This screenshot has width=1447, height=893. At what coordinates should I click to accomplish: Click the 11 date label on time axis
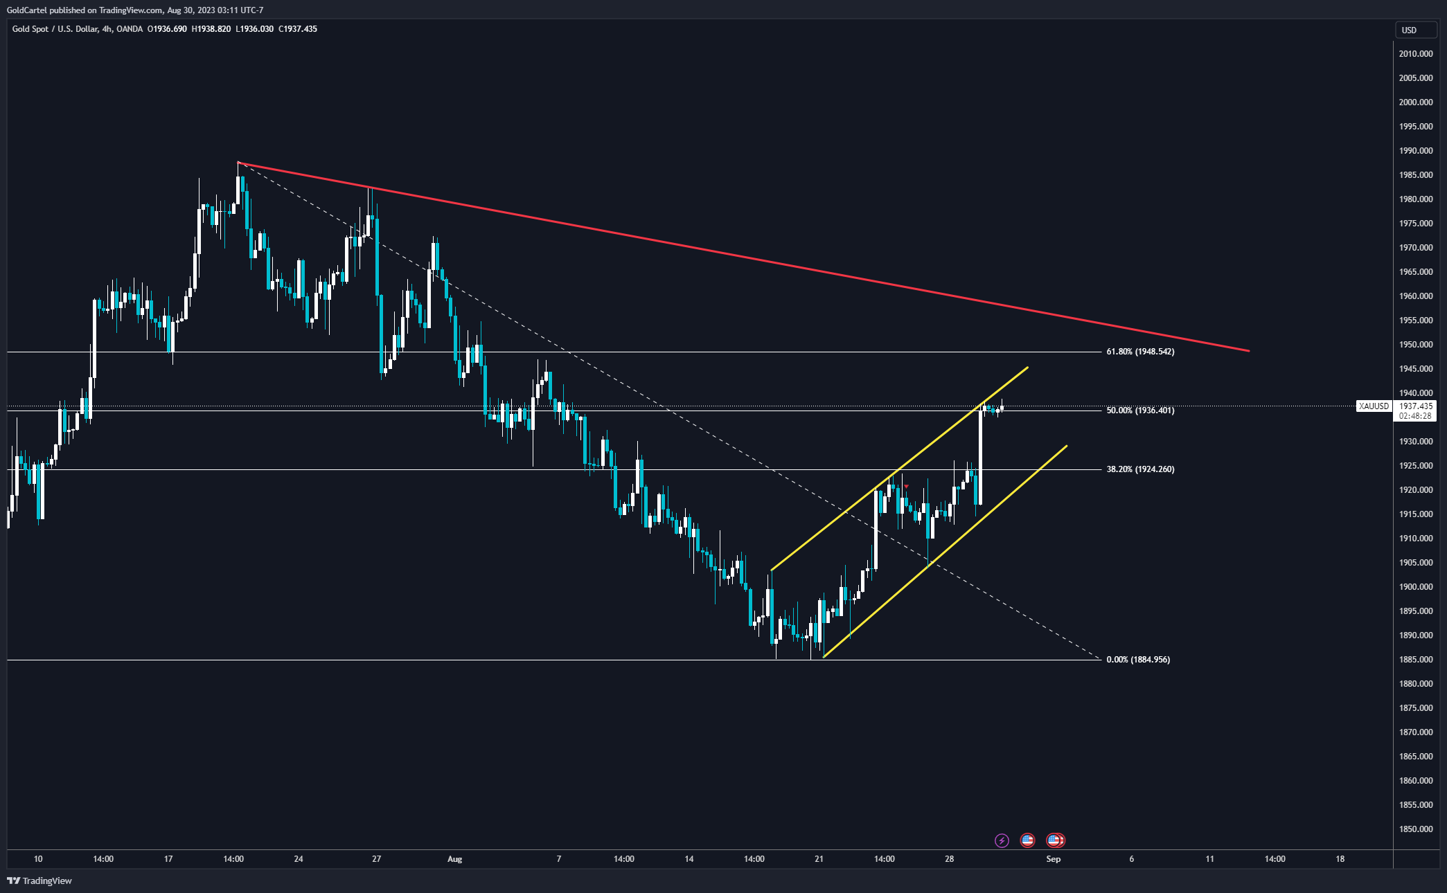1209,859
